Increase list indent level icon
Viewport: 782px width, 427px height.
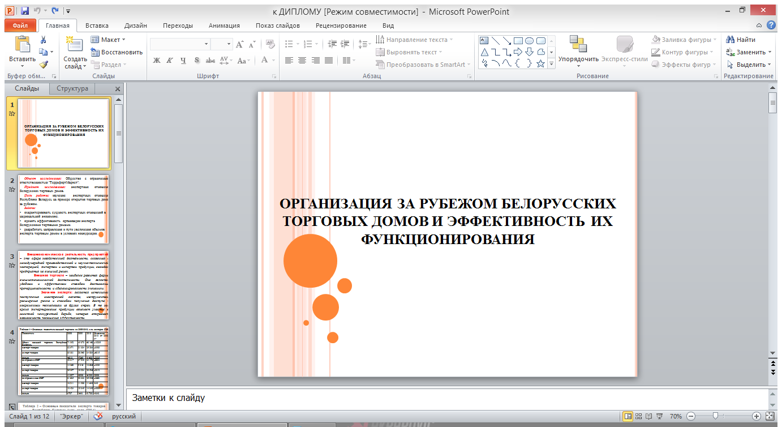click(x=346, y=44)
